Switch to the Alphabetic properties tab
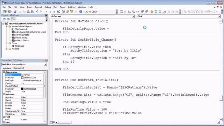 coord(7,68)
